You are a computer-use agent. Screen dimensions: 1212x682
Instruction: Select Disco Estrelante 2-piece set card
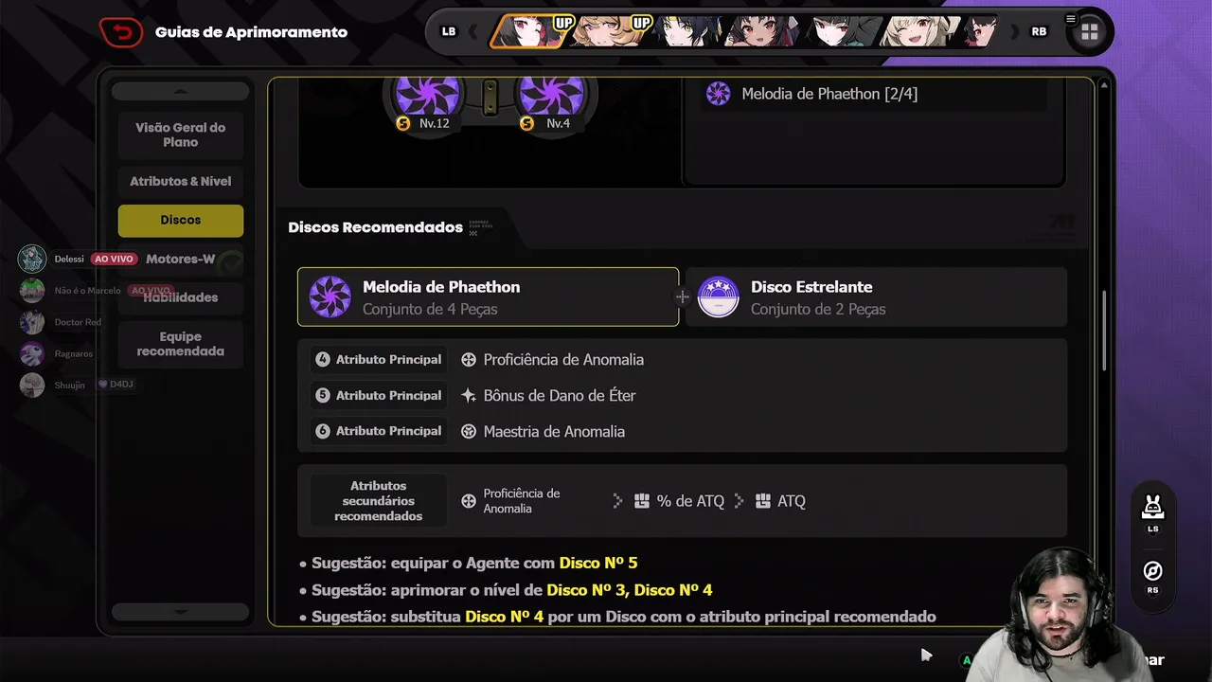coord(876,296)
